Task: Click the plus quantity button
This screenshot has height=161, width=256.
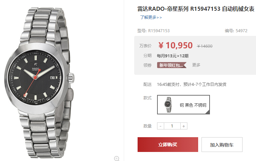Action: point(184,126)
